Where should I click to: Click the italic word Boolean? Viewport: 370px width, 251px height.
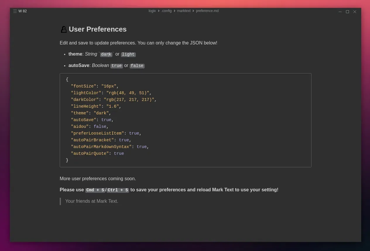point(100,66)
